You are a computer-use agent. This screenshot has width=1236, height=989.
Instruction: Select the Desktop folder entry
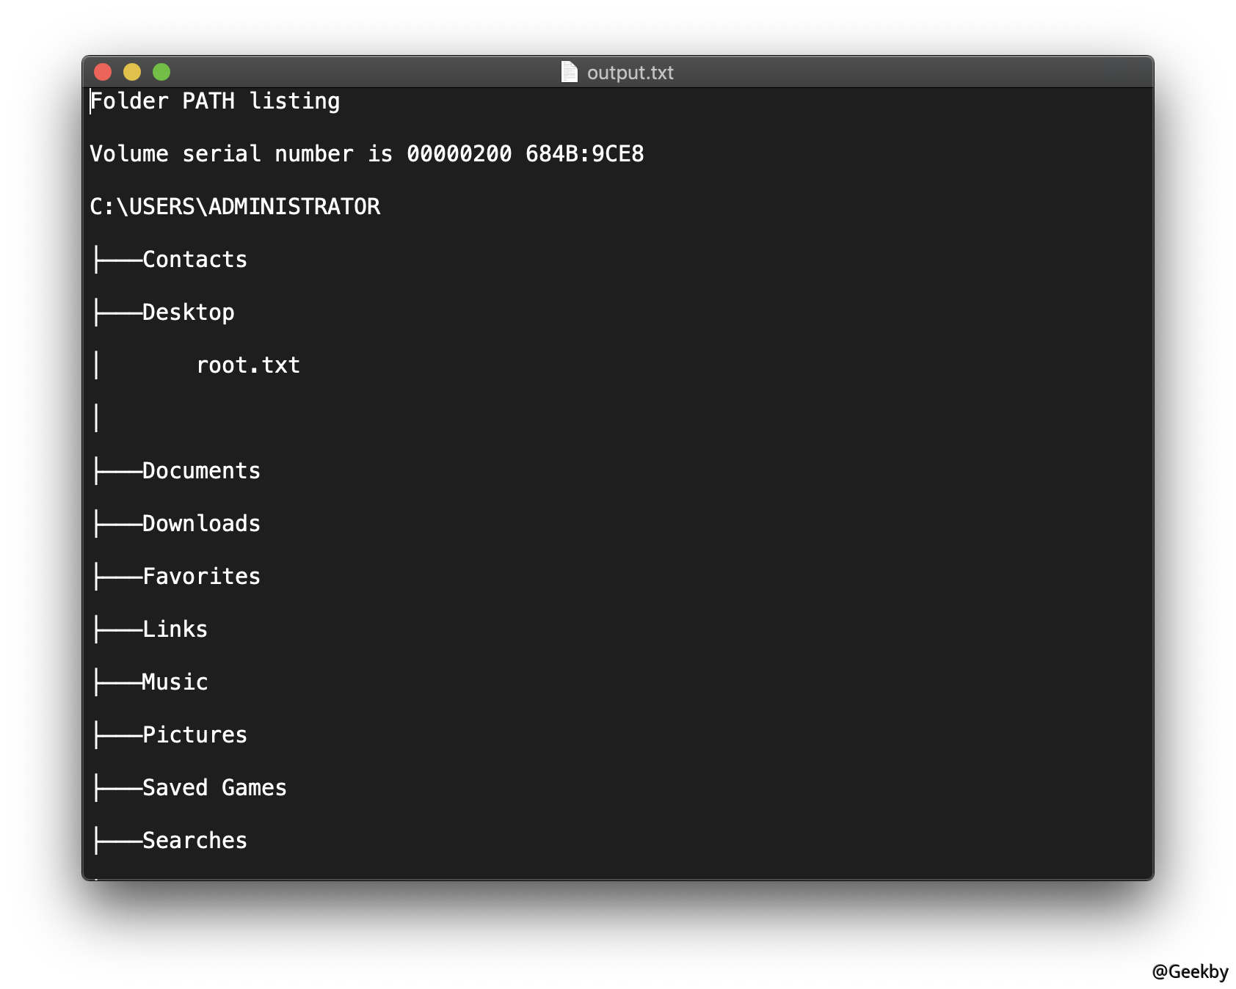point(188,312)
